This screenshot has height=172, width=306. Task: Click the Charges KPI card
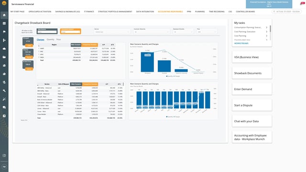point(28,42)
